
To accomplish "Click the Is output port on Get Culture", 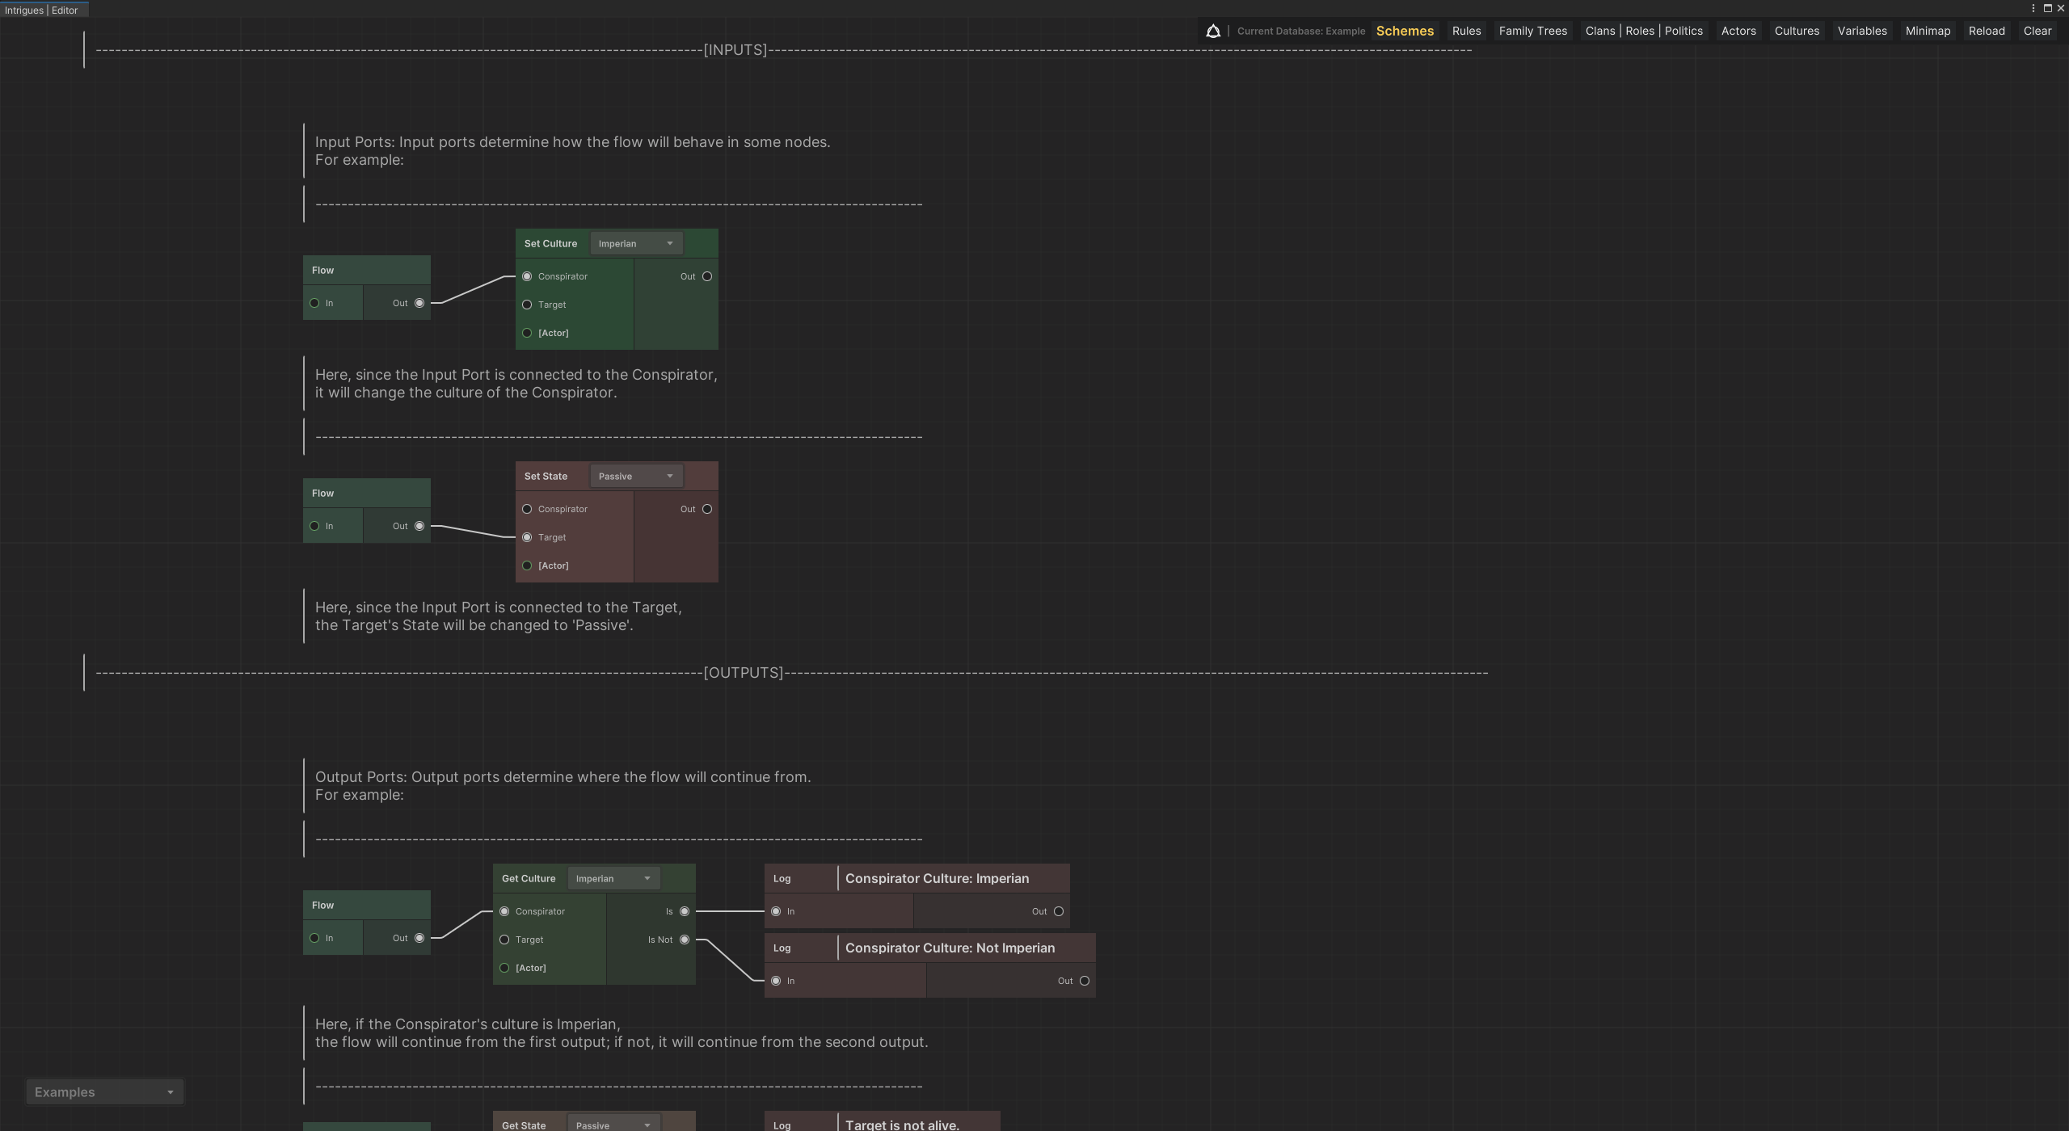I will pos(685,911).
